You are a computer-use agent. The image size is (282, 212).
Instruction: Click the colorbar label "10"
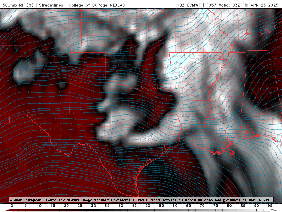(x=39, y=206)
